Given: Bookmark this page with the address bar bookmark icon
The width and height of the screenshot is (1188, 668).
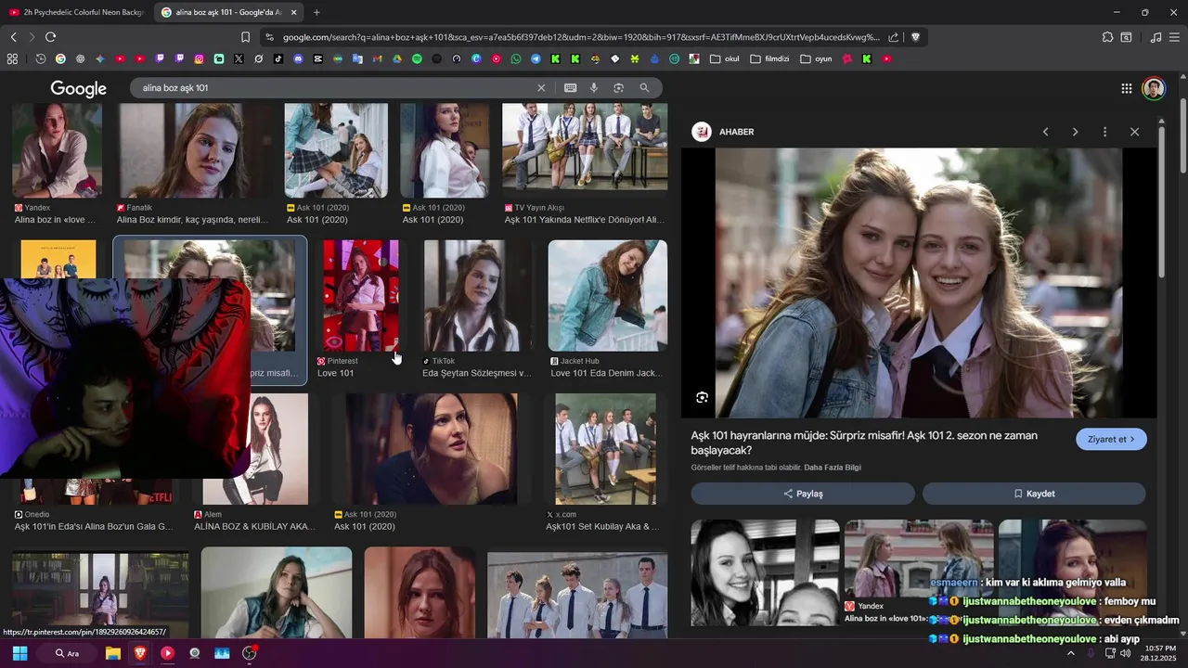Looking at the screenshot, I should (245, 37).
